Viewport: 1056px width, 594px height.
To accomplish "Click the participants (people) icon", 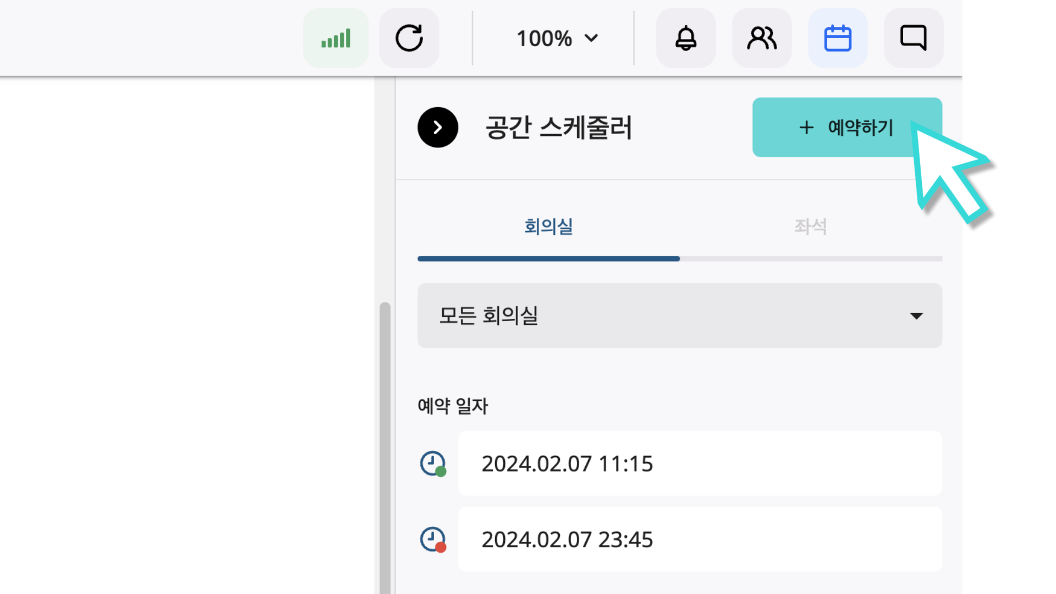I will 762,37.
